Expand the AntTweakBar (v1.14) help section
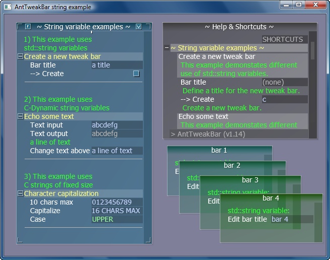Viewport: 330px width, 260px height. [x=173, y=134]
